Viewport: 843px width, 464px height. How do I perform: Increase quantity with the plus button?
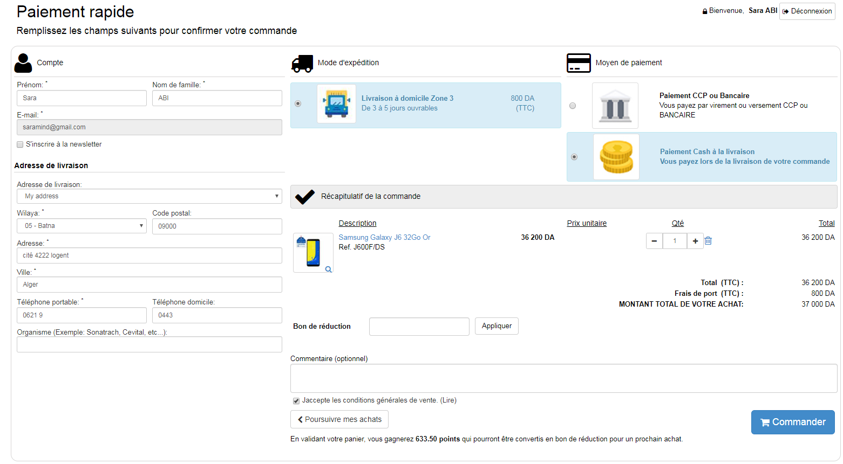click(695, 241)
